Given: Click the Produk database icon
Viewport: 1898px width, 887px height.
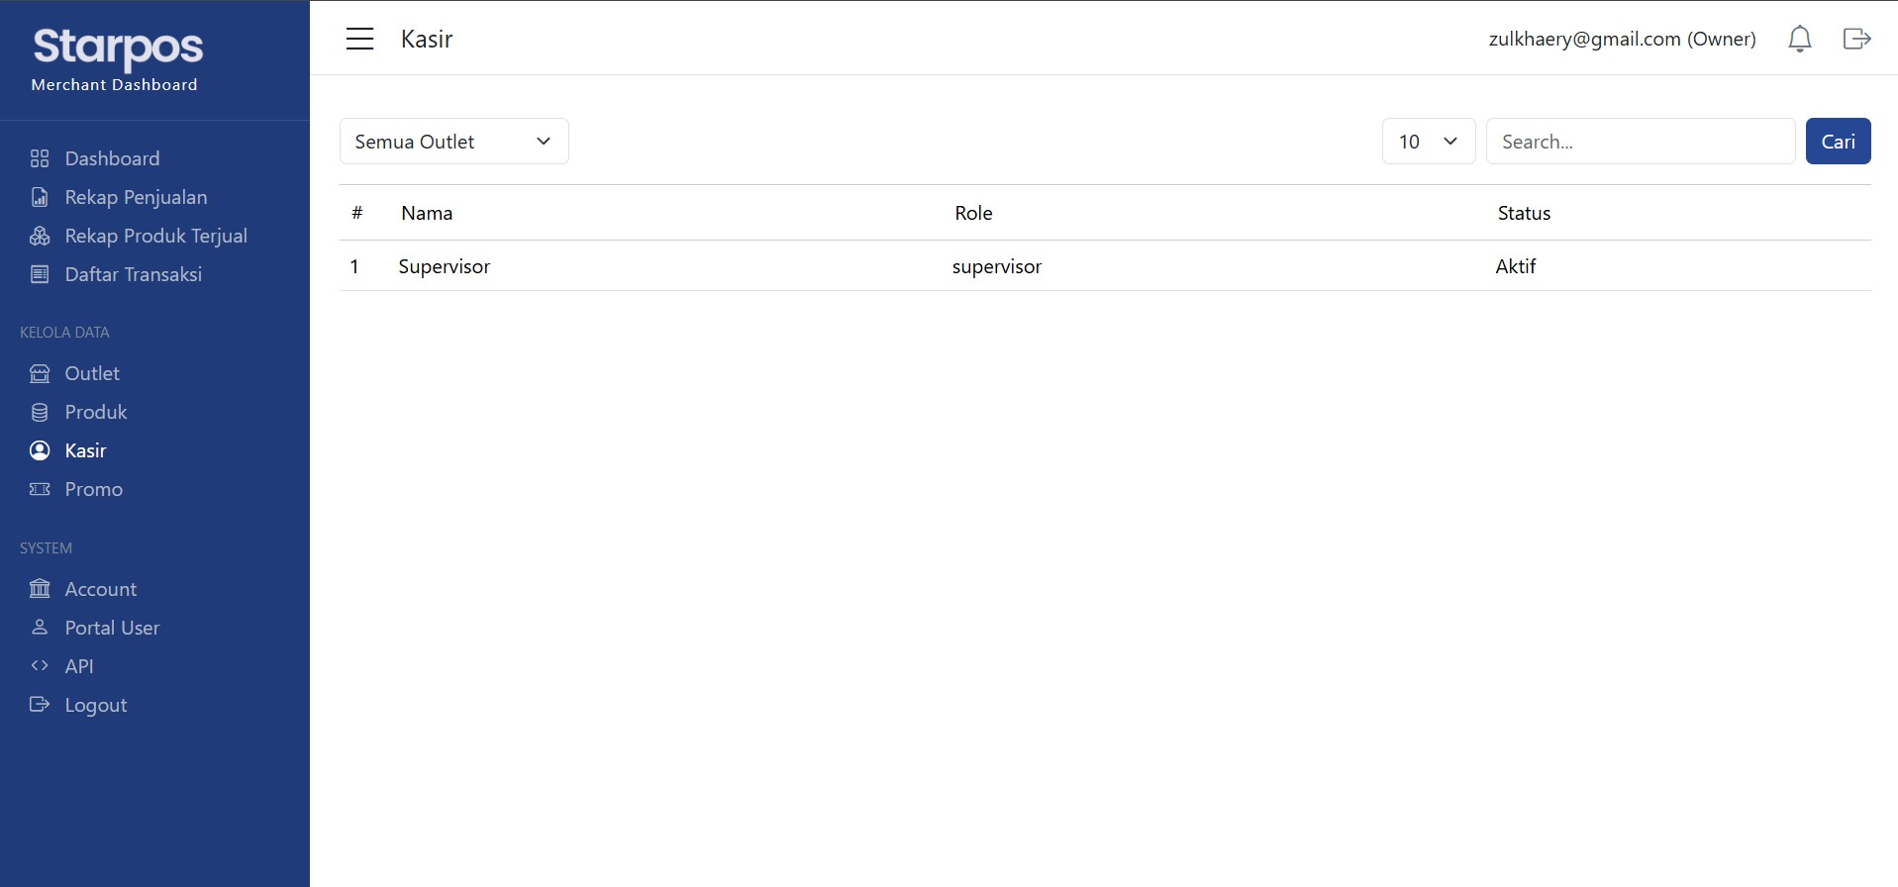Looking at the screenshot, I should [40, 412].
